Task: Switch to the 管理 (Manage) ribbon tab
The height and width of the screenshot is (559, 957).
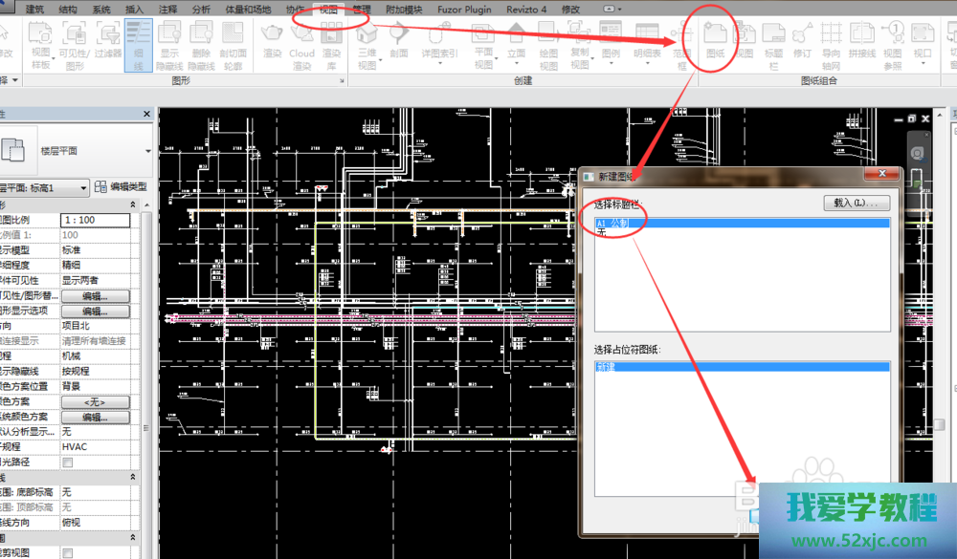Action: pyautogui.click(x=362, y=10)
